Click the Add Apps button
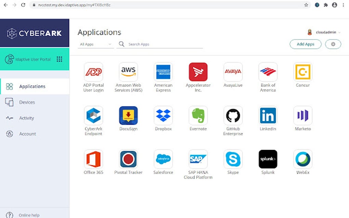This screenshot has width=349, height=218. (305, 44)
